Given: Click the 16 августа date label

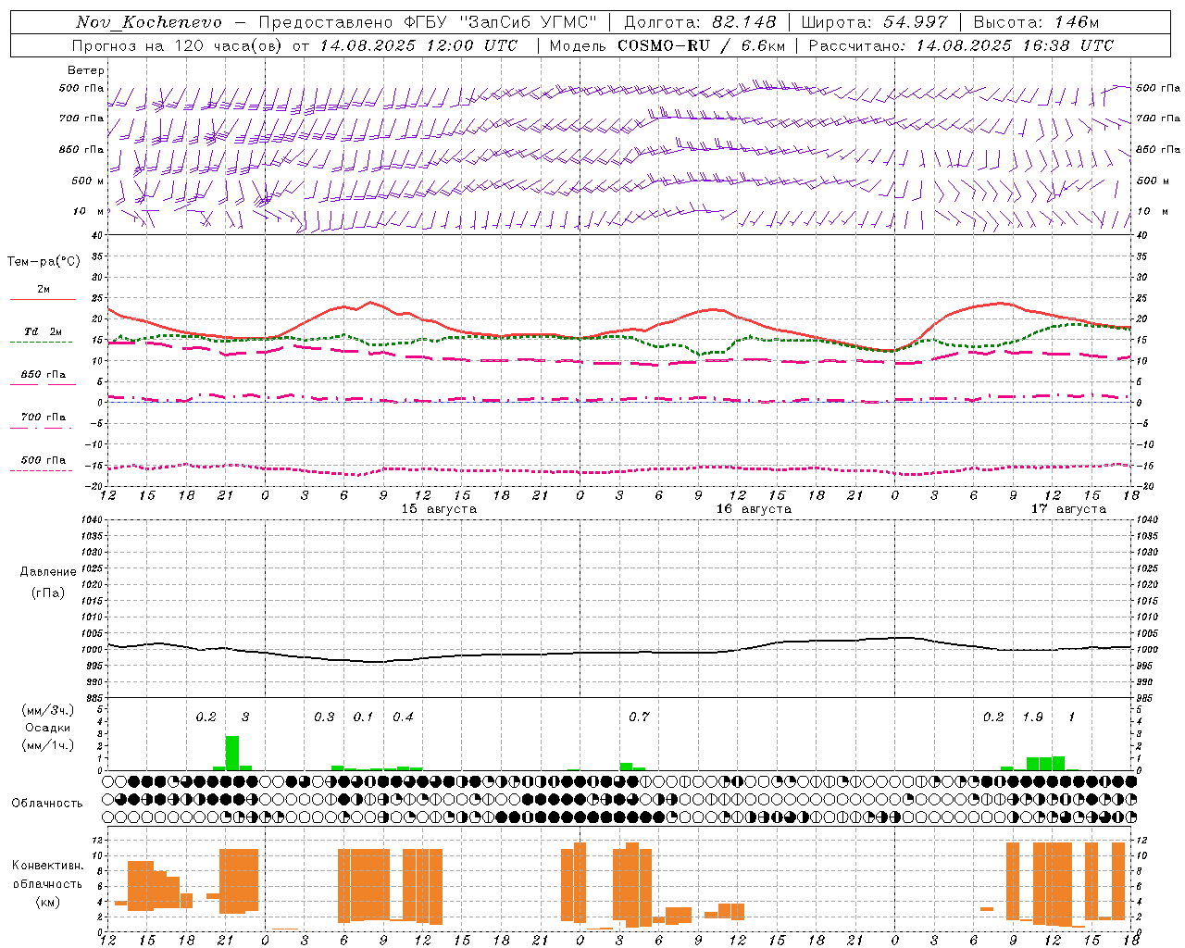Looking at the screenshot, I should tap(754, 509).
